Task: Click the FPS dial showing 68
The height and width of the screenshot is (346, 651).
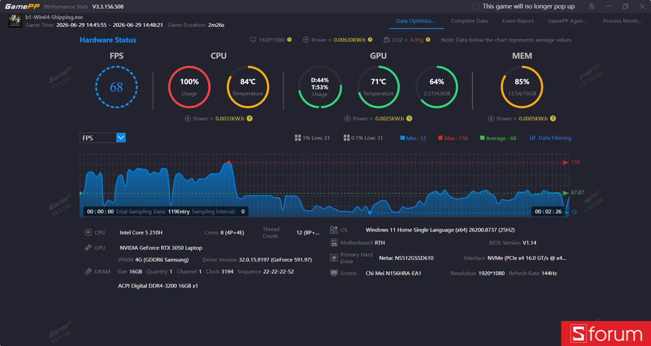Action: [x=117, y=87]
